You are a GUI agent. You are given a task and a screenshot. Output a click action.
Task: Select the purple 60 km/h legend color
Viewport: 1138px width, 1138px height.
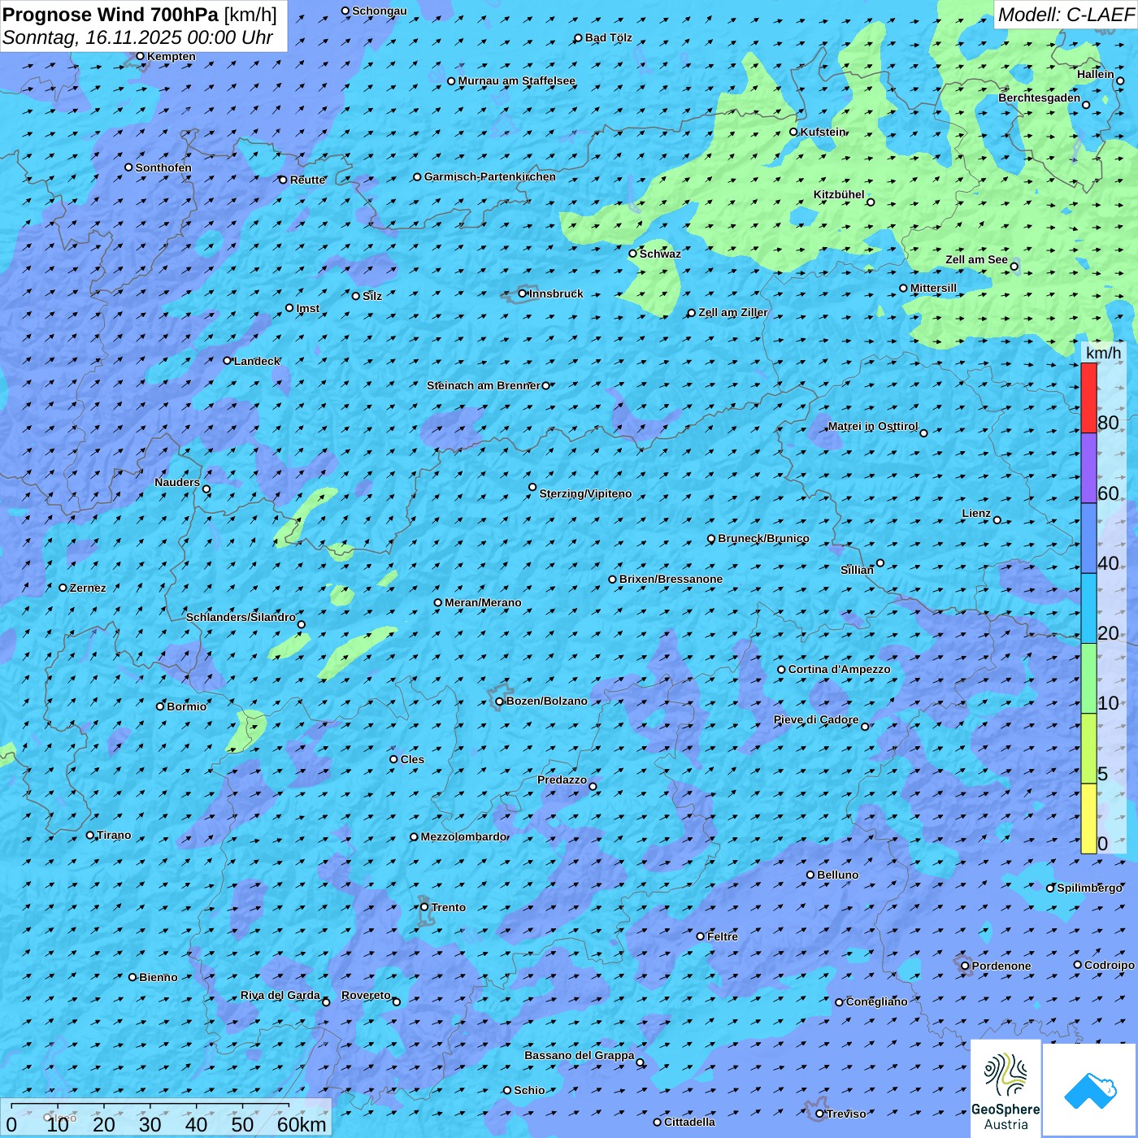[x=1088, y=468]
